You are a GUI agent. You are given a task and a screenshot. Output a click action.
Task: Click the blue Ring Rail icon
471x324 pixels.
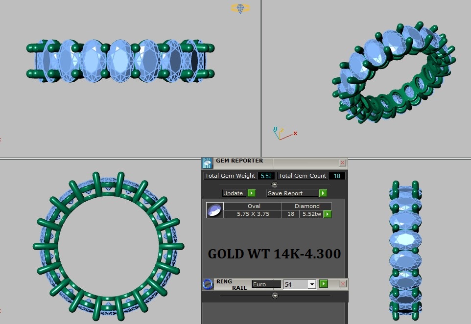click(x=208, y=284)
